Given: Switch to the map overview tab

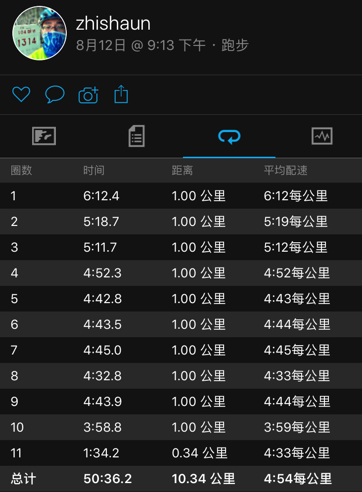Looking at the screenshot, I should click(44, 136).
